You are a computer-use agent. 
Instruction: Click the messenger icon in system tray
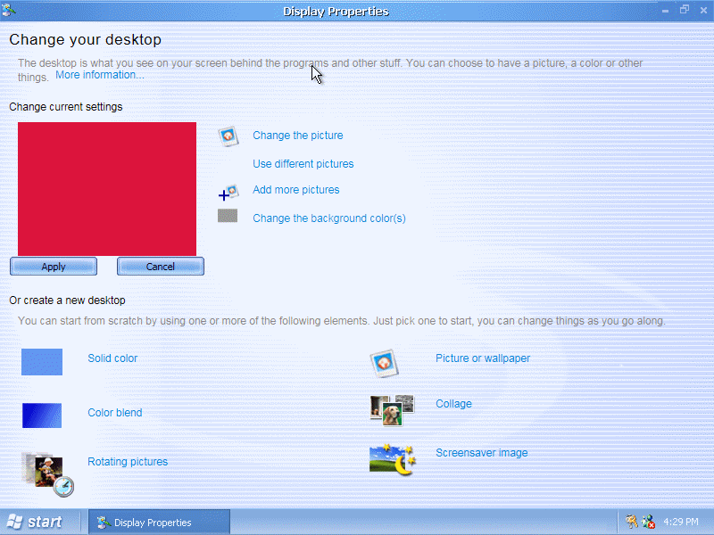click(648, 522)
